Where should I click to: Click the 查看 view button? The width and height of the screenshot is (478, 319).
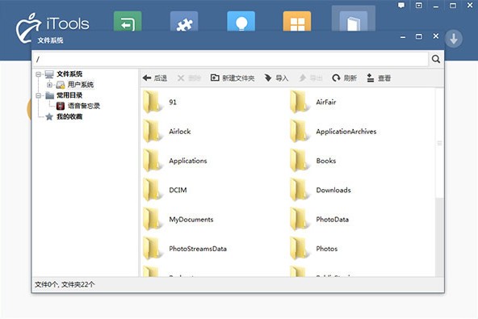(379, 78)
